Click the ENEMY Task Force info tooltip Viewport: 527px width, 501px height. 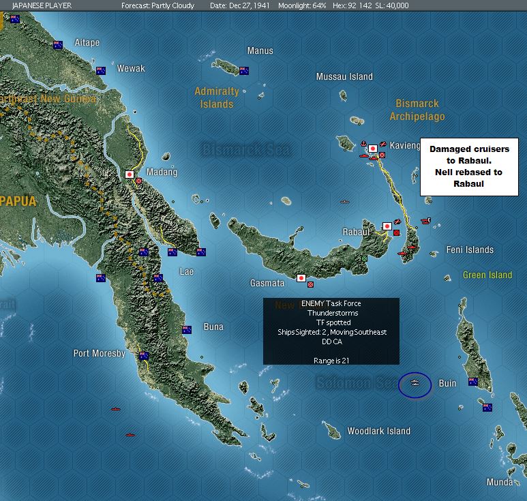point(331,331)
